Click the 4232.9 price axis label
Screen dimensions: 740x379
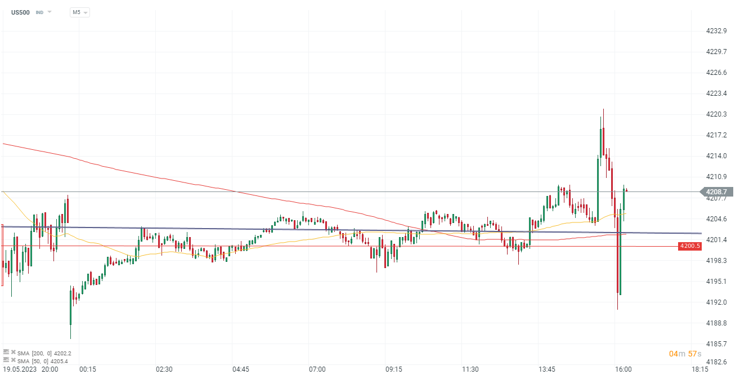pos(719,31)
